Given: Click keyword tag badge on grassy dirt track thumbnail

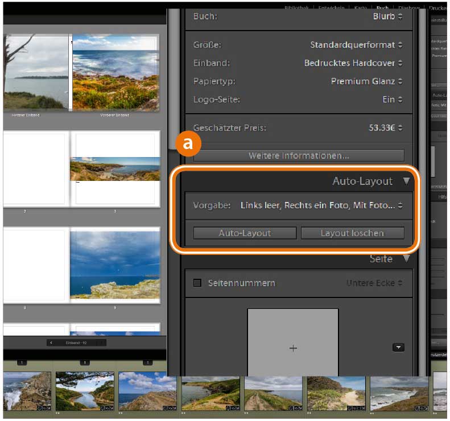Looking at the screenshot, I should pyautogui.click(x=291, y=408).
